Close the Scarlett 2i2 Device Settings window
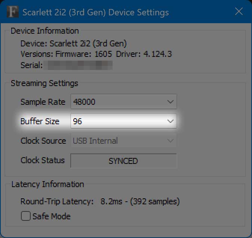This screenshot has width=252, height=238. (x=239, y=12)
